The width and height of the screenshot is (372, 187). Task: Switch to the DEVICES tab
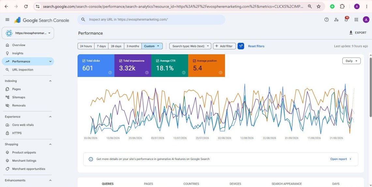[235, 184]
